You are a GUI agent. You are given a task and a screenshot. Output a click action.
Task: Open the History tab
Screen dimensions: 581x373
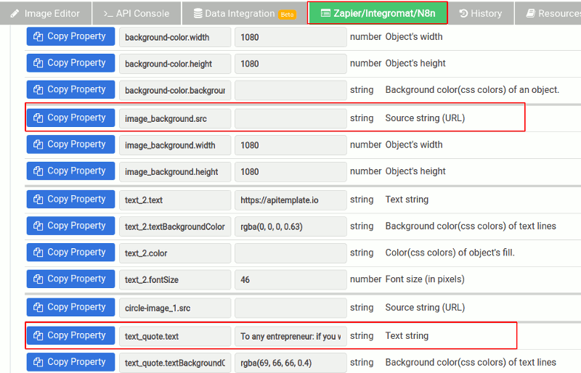point(481,13)
